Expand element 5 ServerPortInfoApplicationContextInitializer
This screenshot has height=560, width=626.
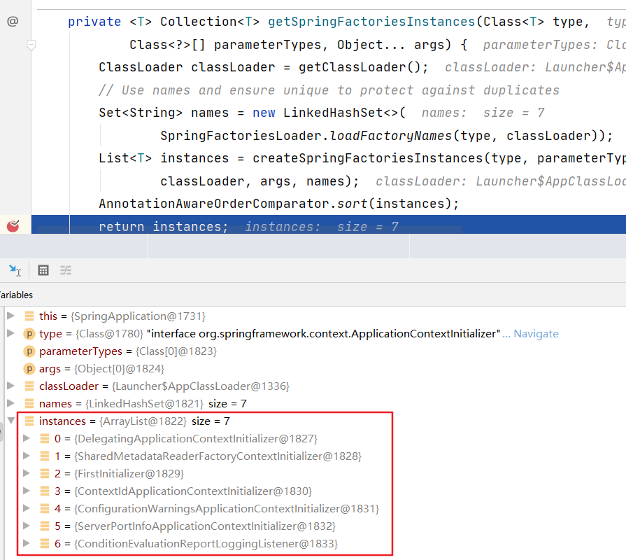point(27,526)
